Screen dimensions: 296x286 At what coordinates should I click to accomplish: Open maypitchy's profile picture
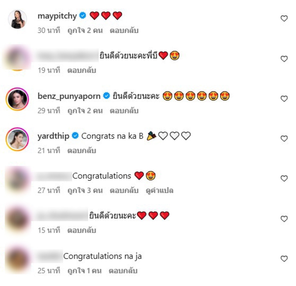pyautogui.click(x=17, y=19)
